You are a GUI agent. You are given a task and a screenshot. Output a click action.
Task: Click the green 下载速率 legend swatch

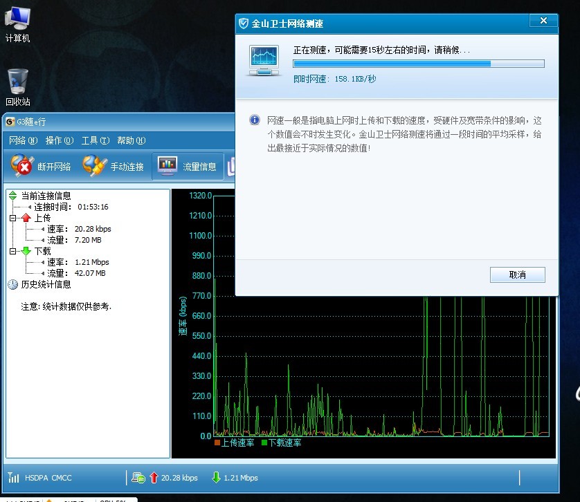(264, 443)
